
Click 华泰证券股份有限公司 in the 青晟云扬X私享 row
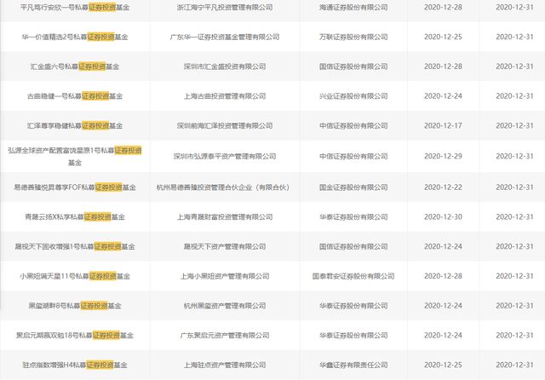pyautogui.click(x=353, y=217)
